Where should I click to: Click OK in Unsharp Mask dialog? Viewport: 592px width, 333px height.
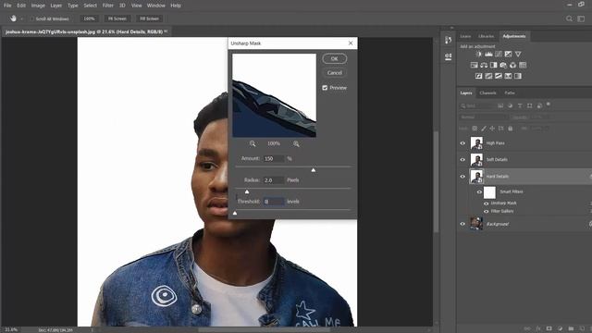click(x=335, y=58)
